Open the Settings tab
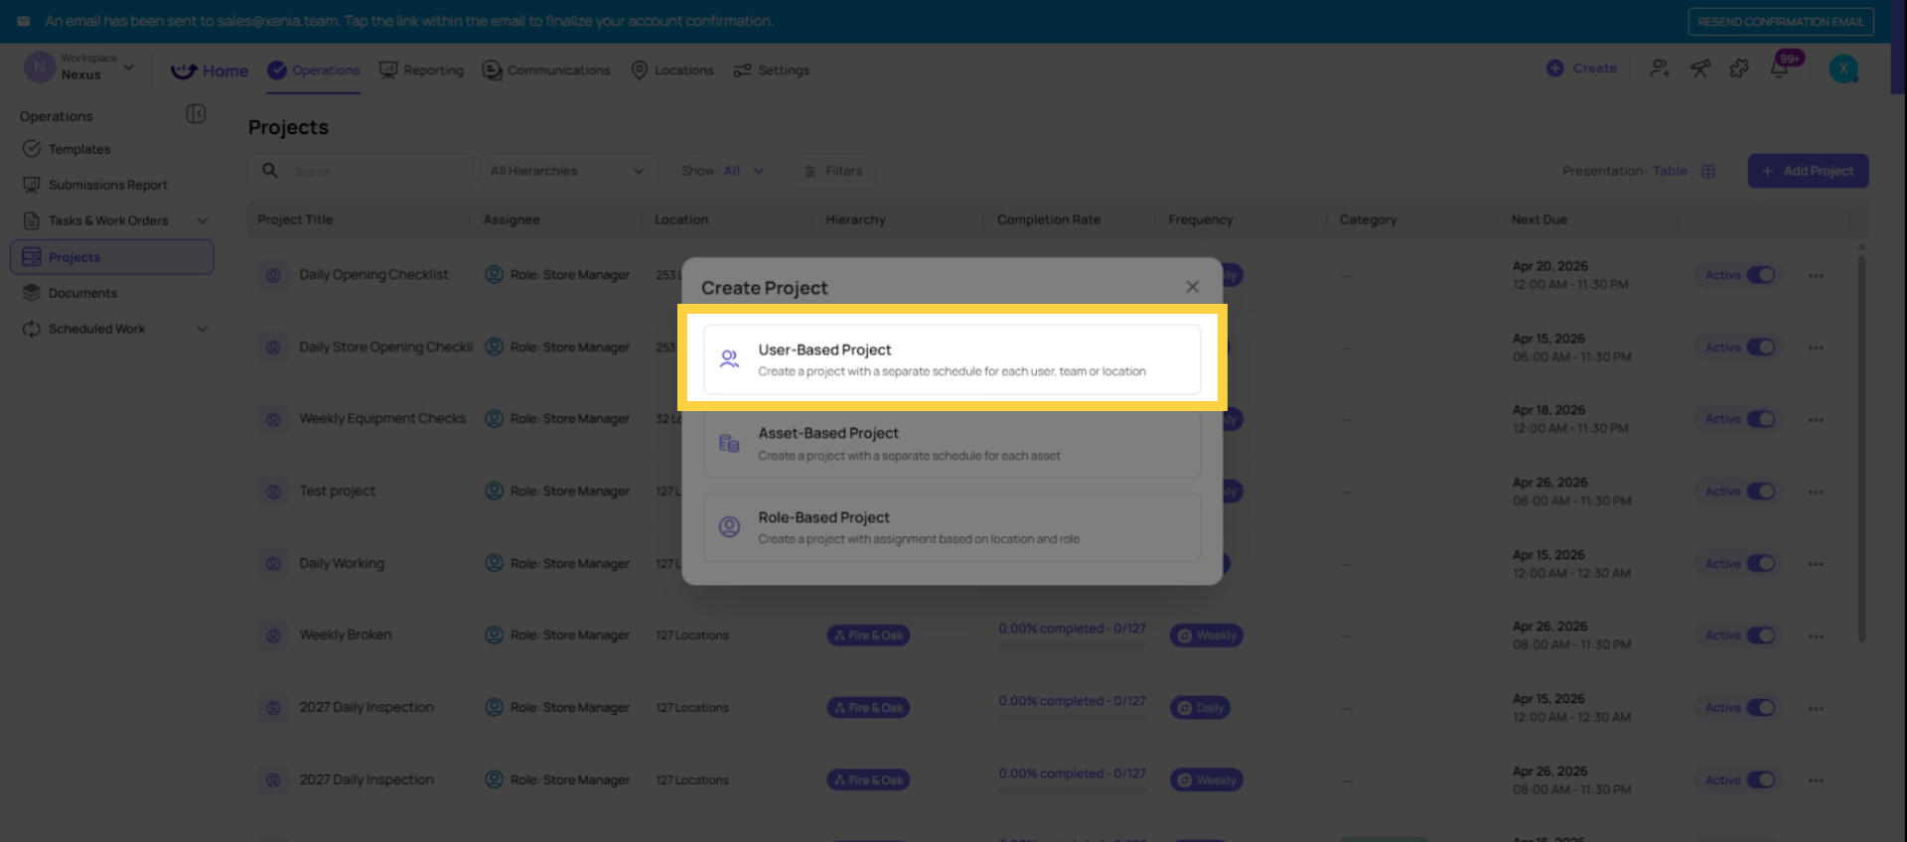This screenshot has width=1907, height=842. tap(771, 70)
